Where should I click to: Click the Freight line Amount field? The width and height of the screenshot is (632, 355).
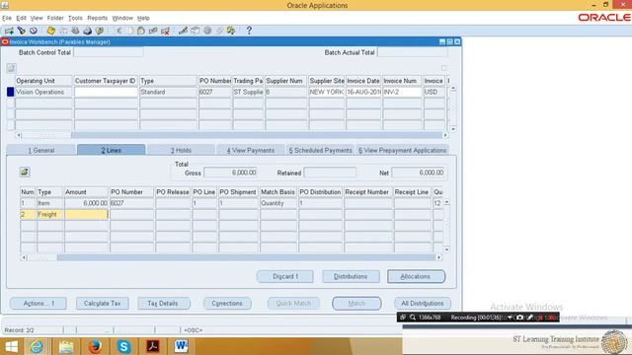click(86, 215)
